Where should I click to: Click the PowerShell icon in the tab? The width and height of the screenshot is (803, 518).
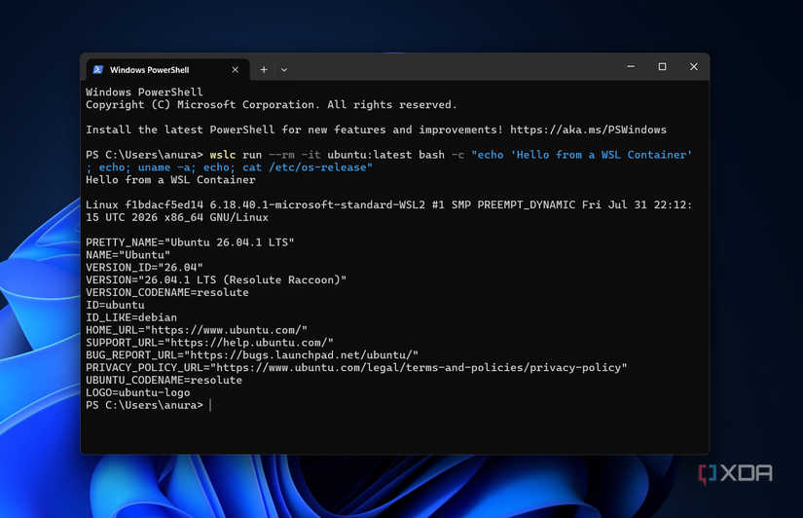coord(97,70)
